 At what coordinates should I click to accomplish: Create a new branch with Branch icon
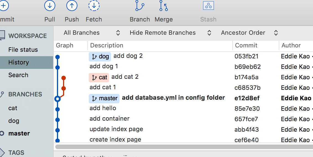tap(140, 6)
